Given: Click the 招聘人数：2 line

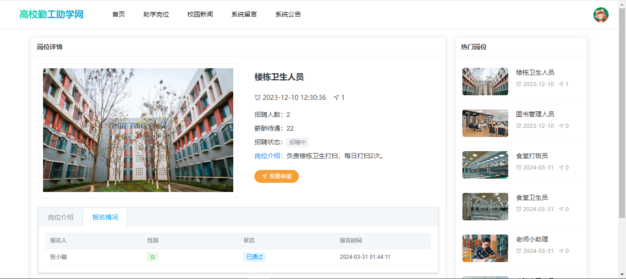Looking at the screenshot, I should coord(272,115).
